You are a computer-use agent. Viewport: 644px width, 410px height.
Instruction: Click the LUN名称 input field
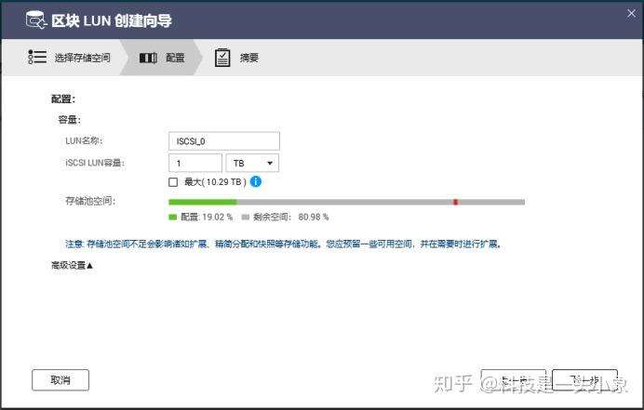[224, 141]
